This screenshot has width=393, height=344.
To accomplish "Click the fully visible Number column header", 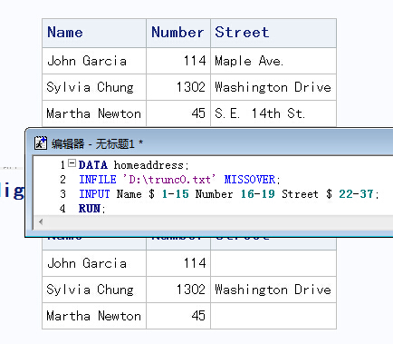I will pyautogui.click(x=178, y=33).
